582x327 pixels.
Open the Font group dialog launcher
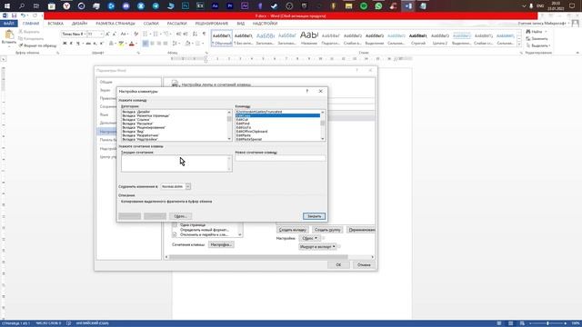click(138, 53)
